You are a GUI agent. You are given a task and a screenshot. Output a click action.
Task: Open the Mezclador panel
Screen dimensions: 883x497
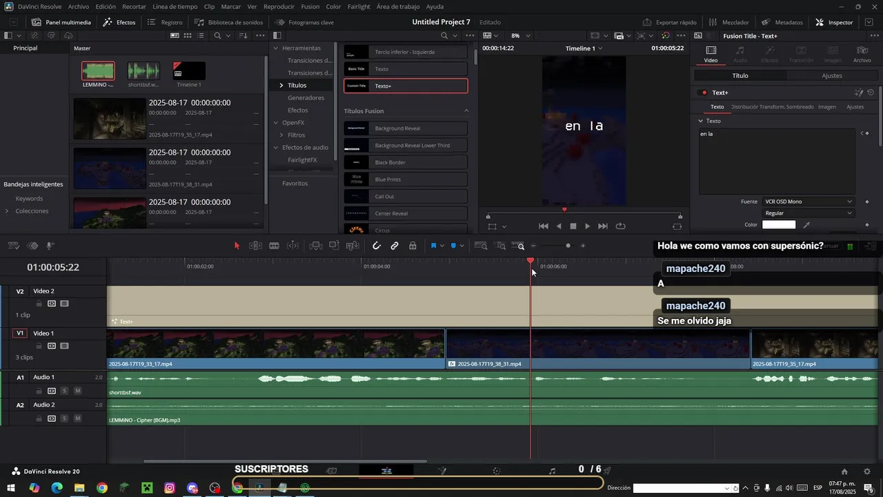coord(728,22)
